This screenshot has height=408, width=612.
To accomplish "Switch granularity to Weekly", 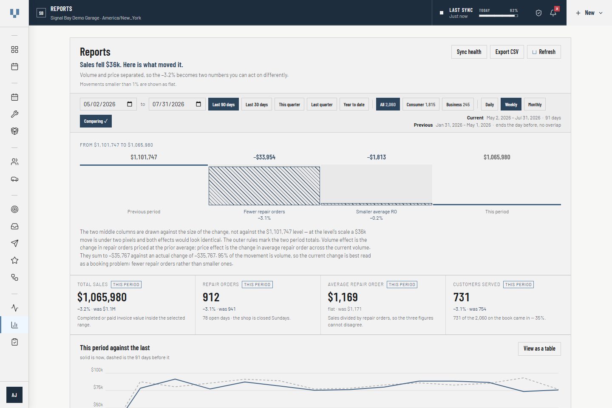I will point(511,105).
